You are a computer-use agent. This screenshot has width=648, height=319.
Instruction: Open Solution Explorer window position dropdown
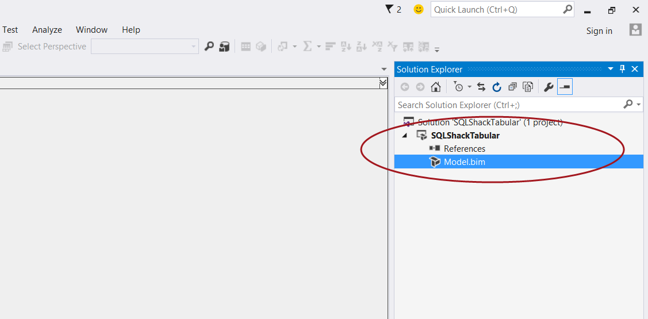click(x=611, y=69)
